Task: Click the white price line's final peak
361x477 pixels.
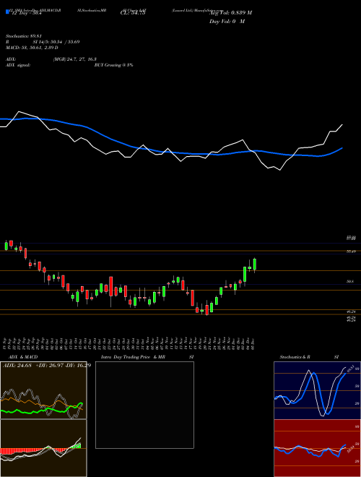Action: click(x=342, y=125)
